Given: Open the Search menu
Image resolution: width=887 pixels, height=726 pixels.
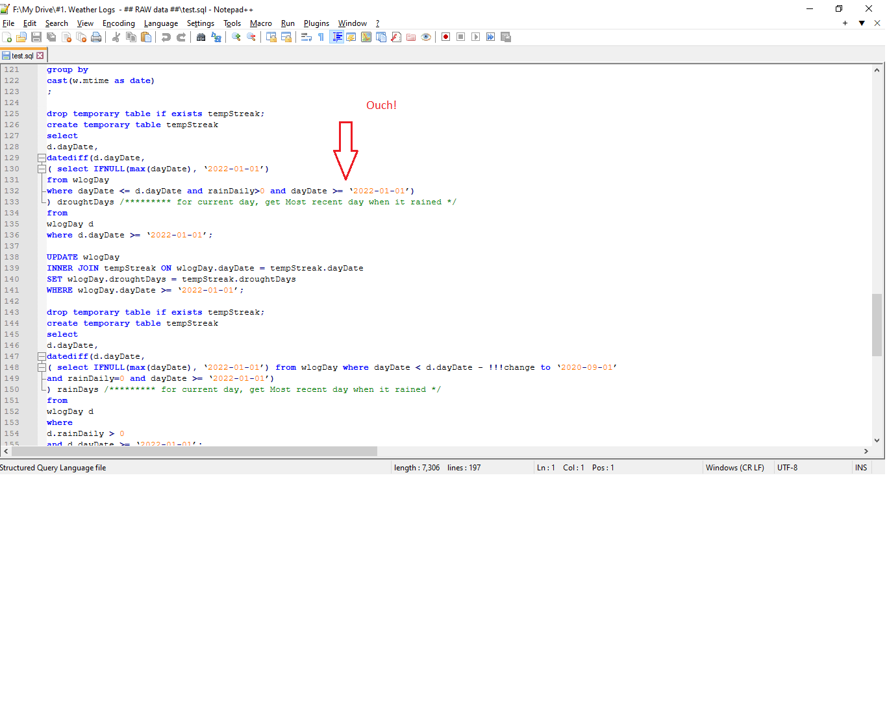Looking at the screenshot, I should pos(56,23).
